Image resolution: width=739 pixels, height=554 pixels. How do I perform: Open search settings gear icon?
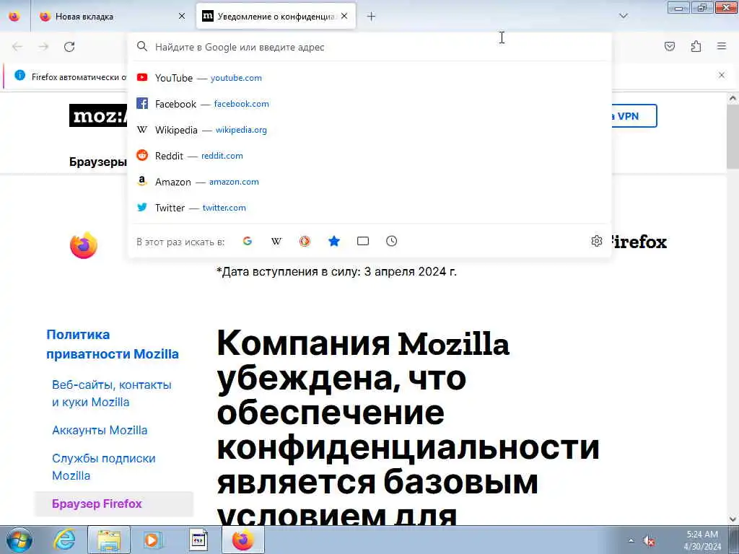coord(596,241)
